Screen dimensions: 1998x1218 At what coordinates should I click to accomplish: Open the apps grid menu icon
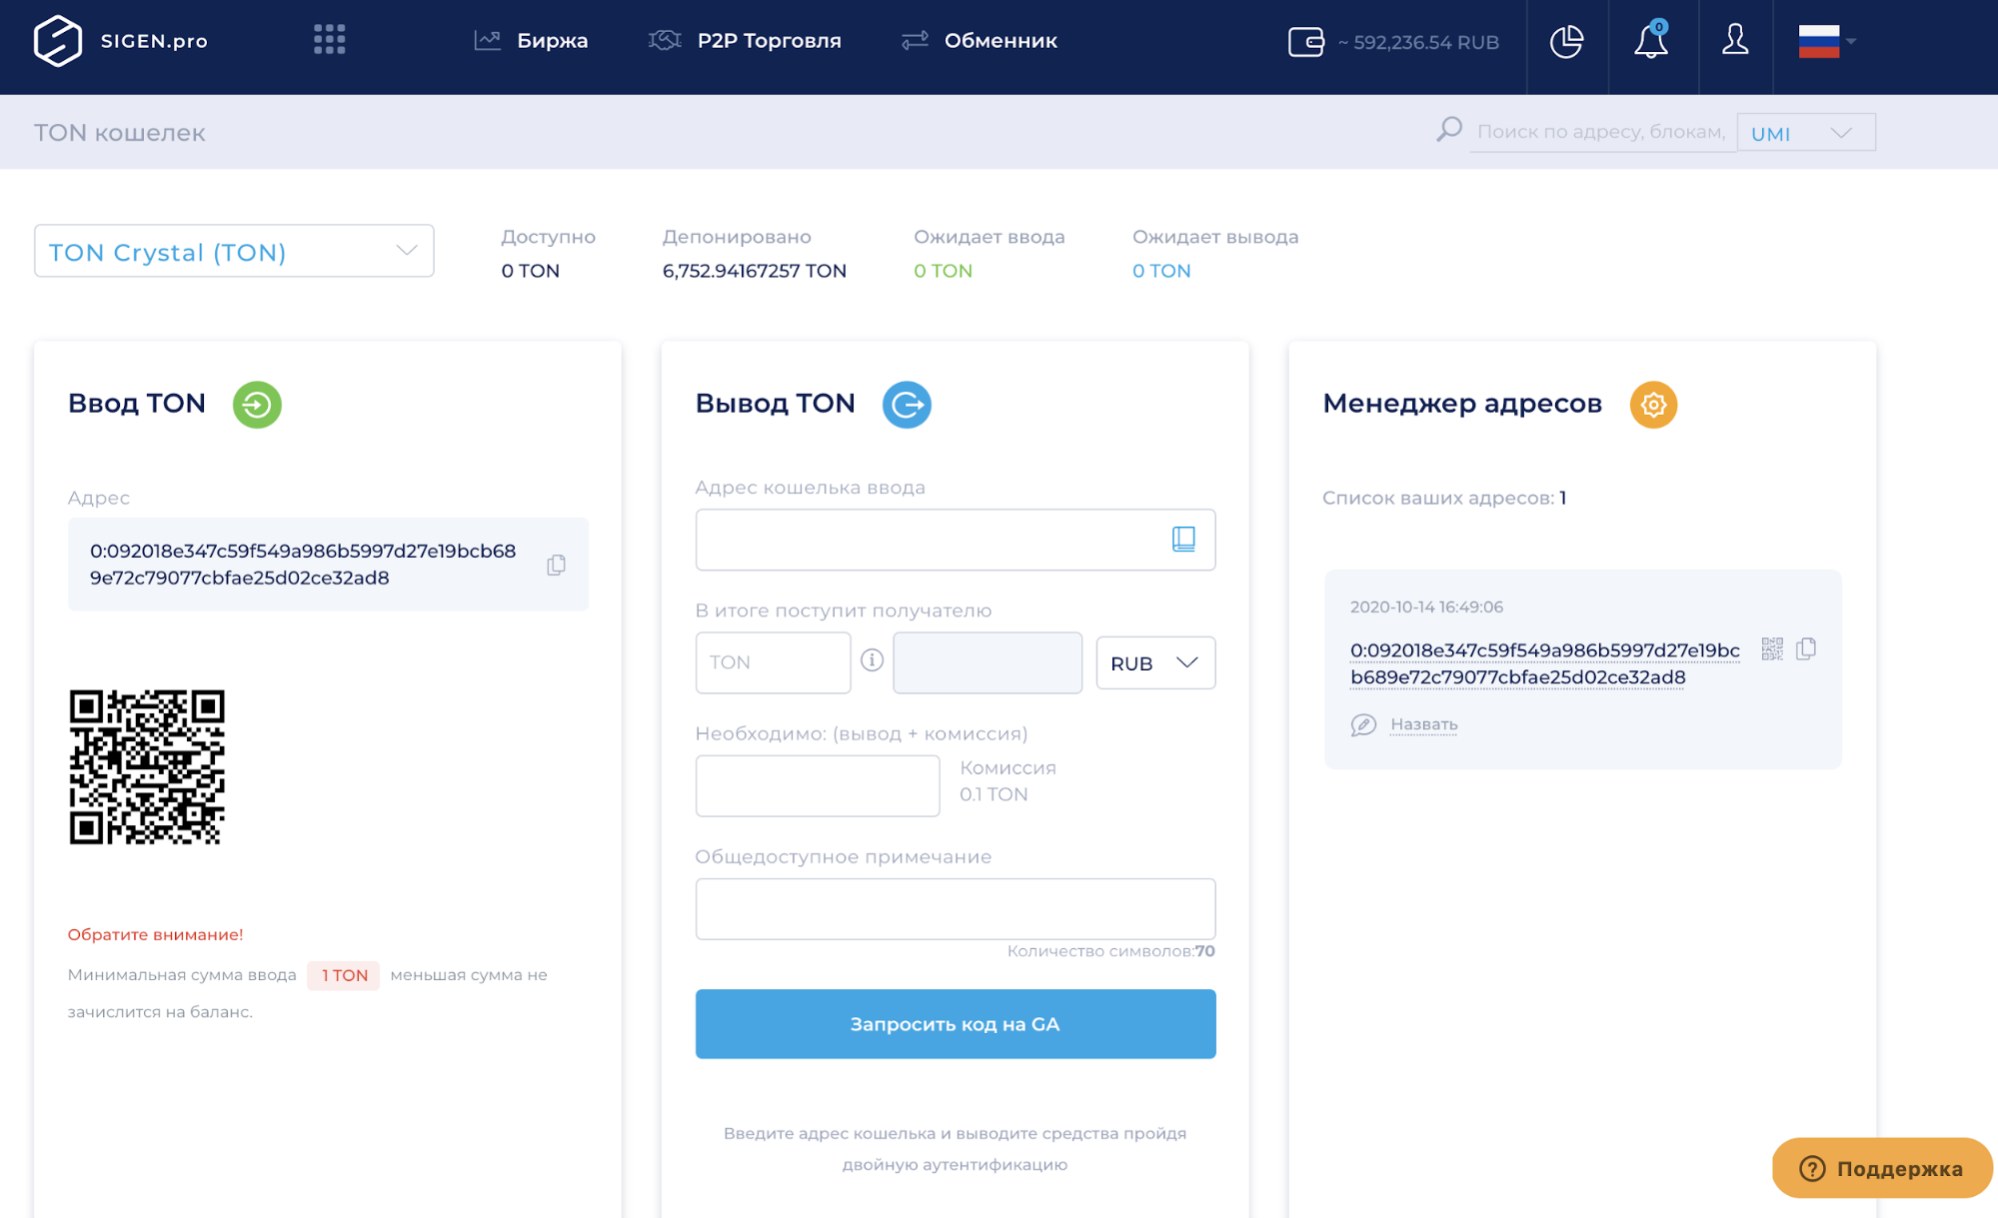pos(329,40)
